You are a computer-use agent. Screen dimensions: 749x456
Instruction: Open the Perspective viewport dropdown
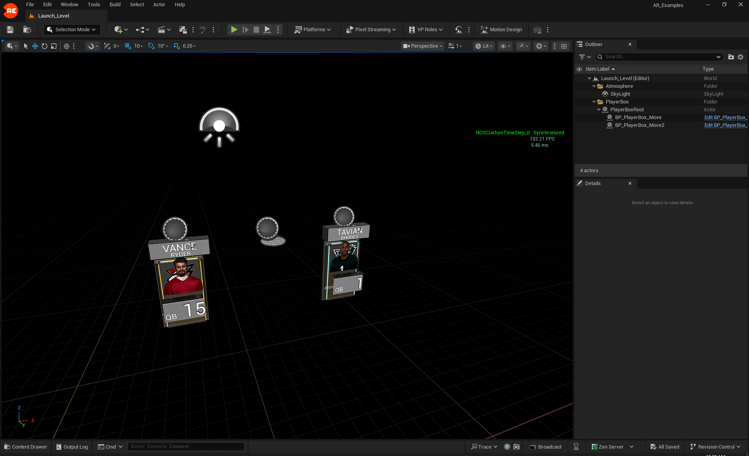(x=423, y=46)
